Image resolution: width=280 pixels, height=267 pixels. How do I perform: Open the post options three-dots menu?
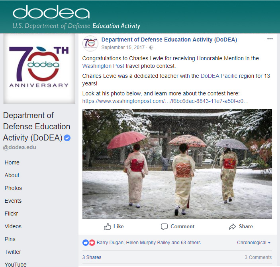pos(270,39)
